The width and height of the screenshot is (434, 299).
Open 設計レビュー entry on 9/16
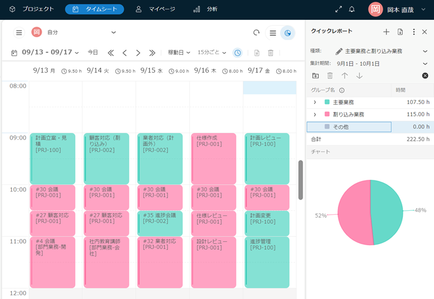[214, 262]
